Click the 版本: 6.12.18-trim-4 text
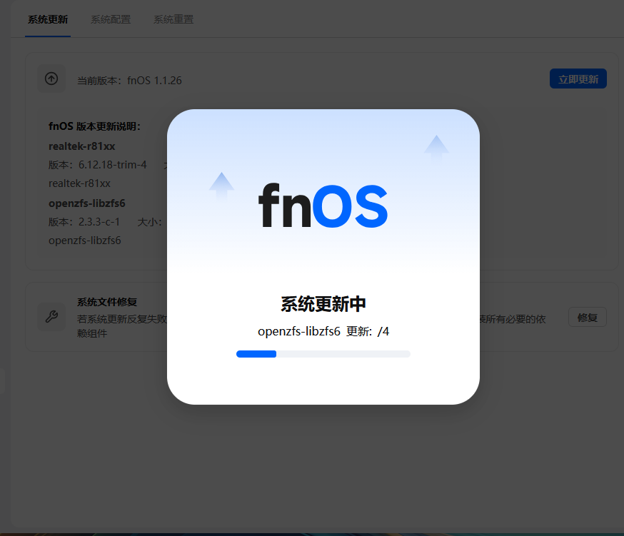This screenshot has width=624, height=536. click(98, 165)
